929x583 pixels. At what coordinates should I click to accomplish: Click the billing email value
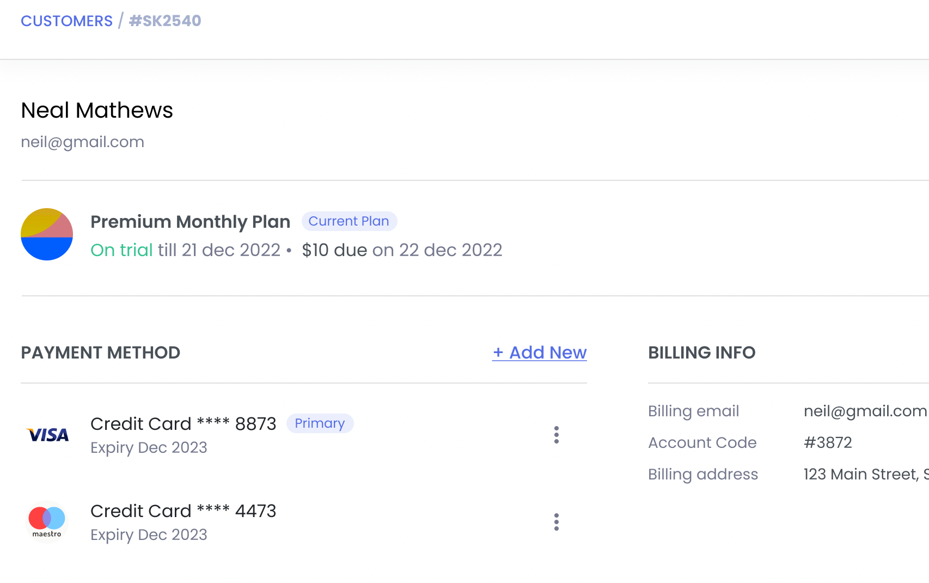tap(865, 411)
